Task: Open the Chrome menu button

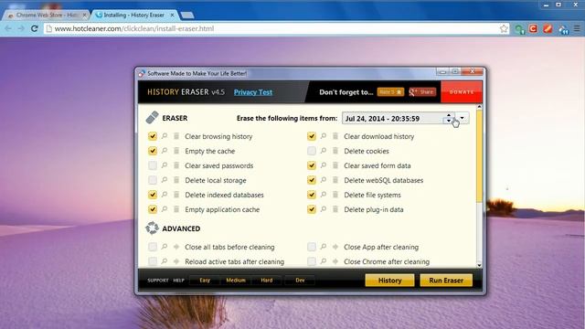Action: pos(577,28)
